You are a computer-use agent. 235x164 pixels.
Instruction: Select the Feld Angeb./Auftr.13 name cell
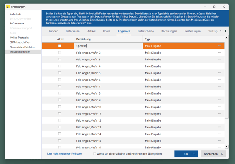coord(108,127)
